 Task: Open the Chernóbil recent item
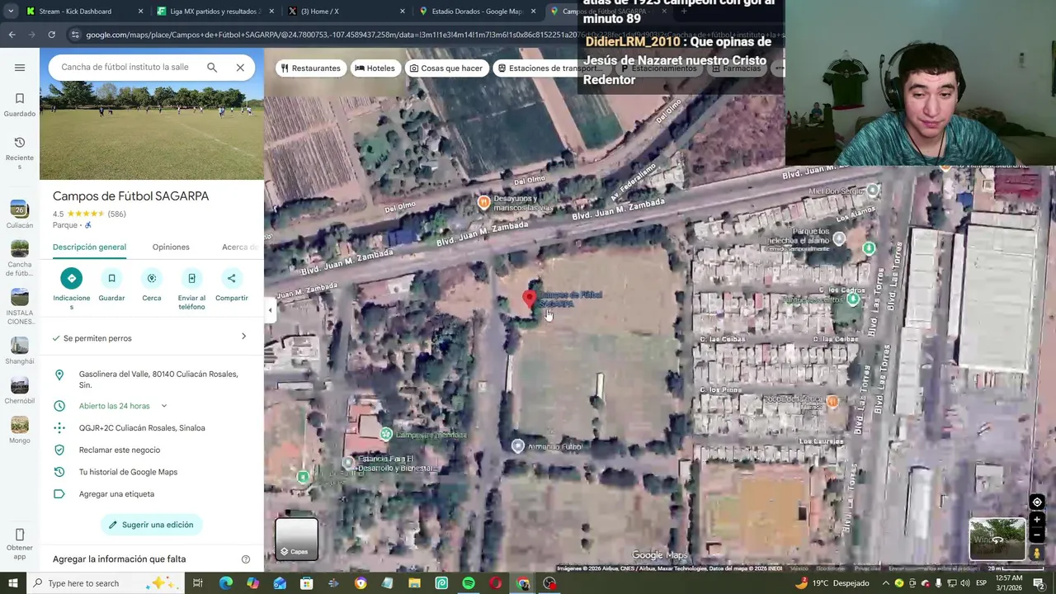[20, 390]
